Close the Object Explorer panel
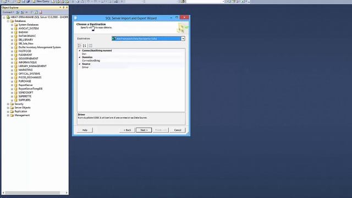This screenshot has width=352, height=198. pos(67,7)
